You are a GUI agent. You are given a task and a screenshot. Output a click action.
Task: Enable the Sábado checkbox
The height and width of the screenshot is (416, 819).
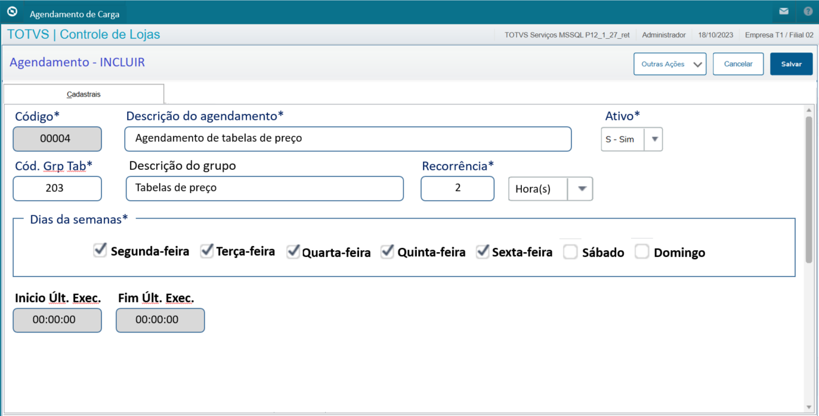tap(571, 252)
